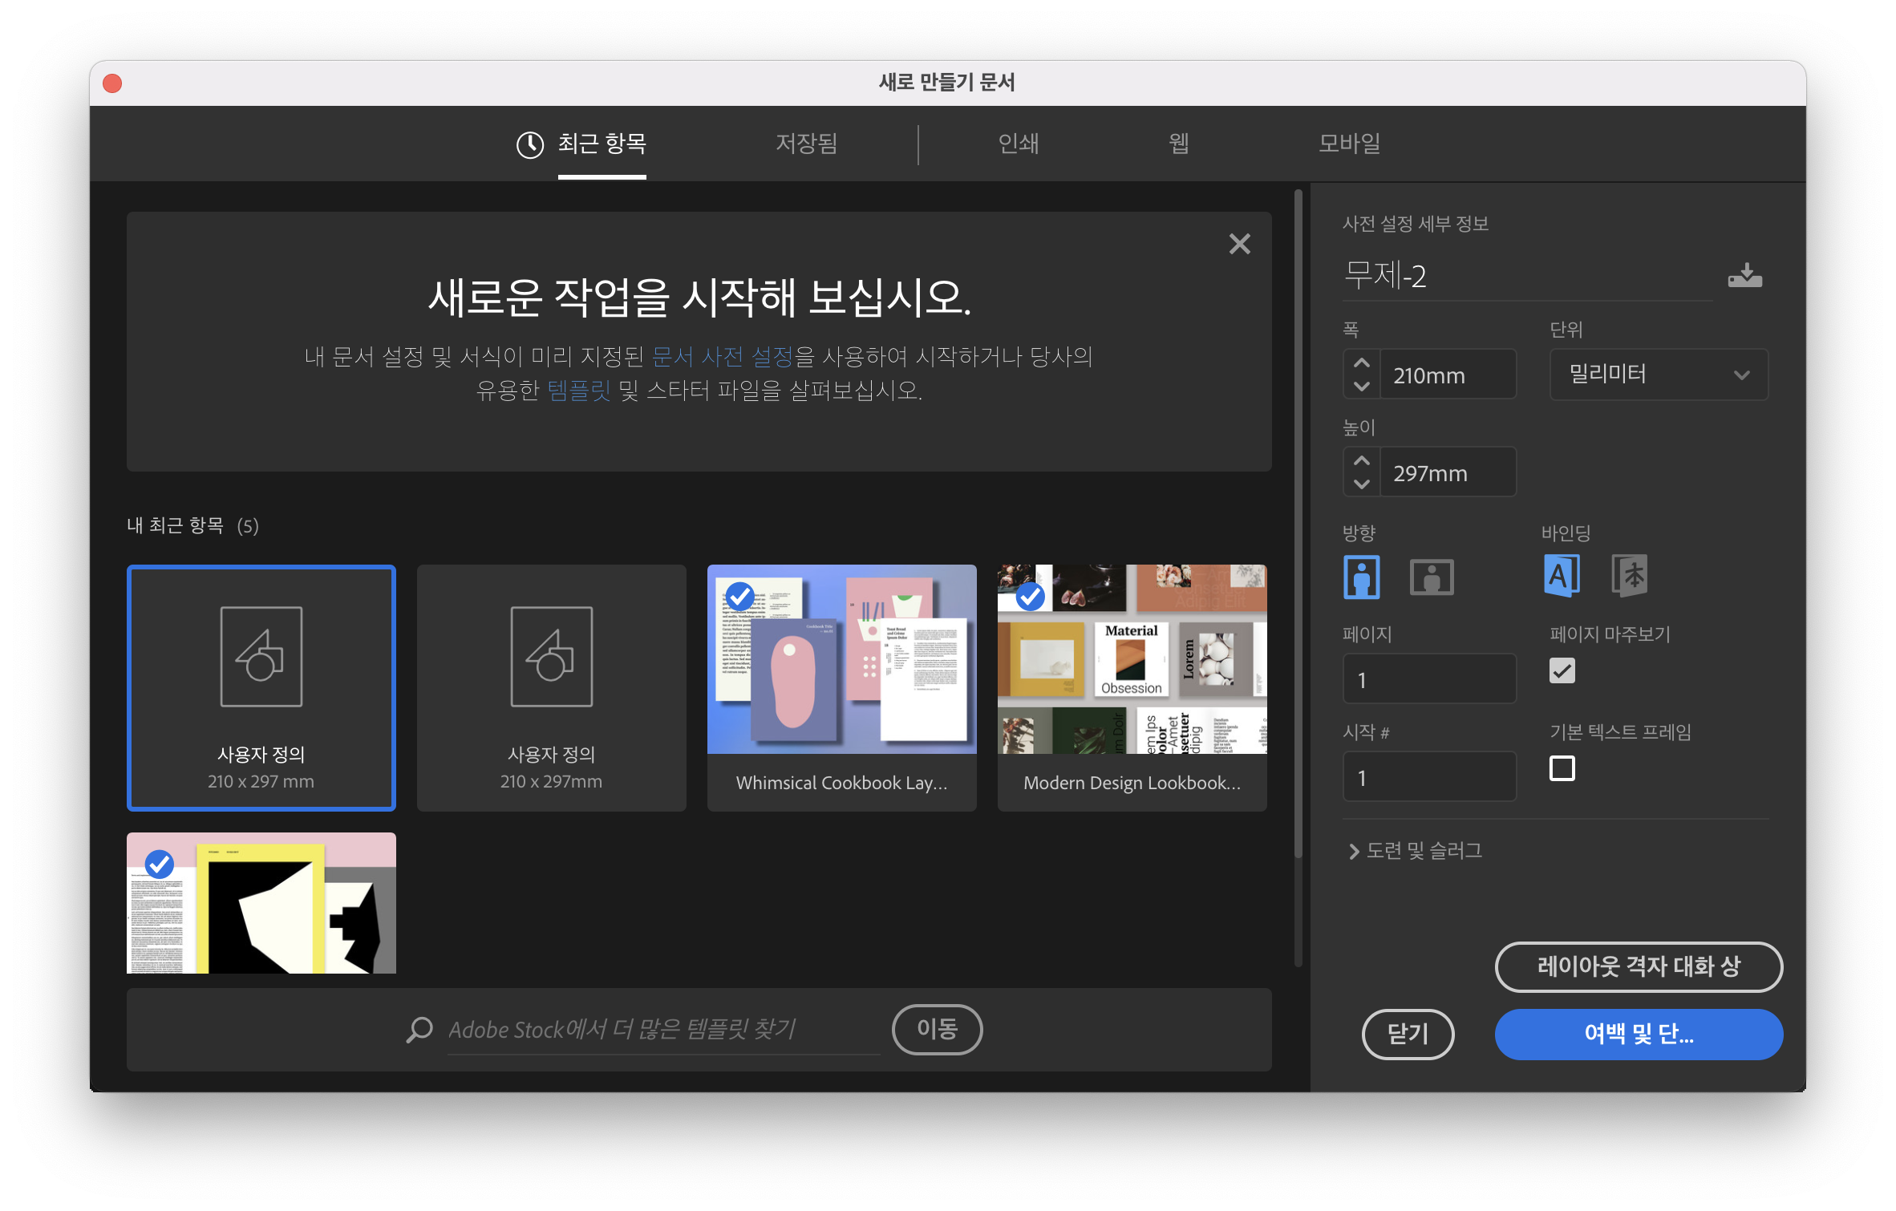
Task: Click the 문서 사전 설정 link
Action: coord(722,356)
